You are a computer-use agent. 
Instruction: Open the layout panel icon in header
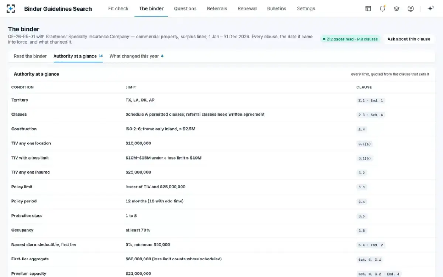[x=368, y=8]
